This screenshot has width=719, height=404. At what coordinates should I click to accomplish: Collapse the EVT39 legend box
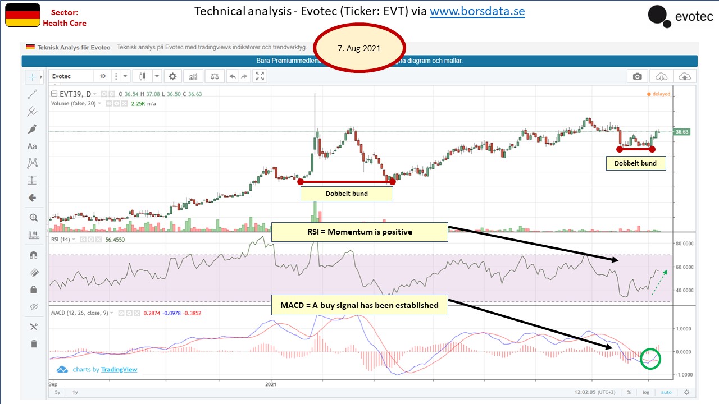pyautogui.click(x=54, y=94)
